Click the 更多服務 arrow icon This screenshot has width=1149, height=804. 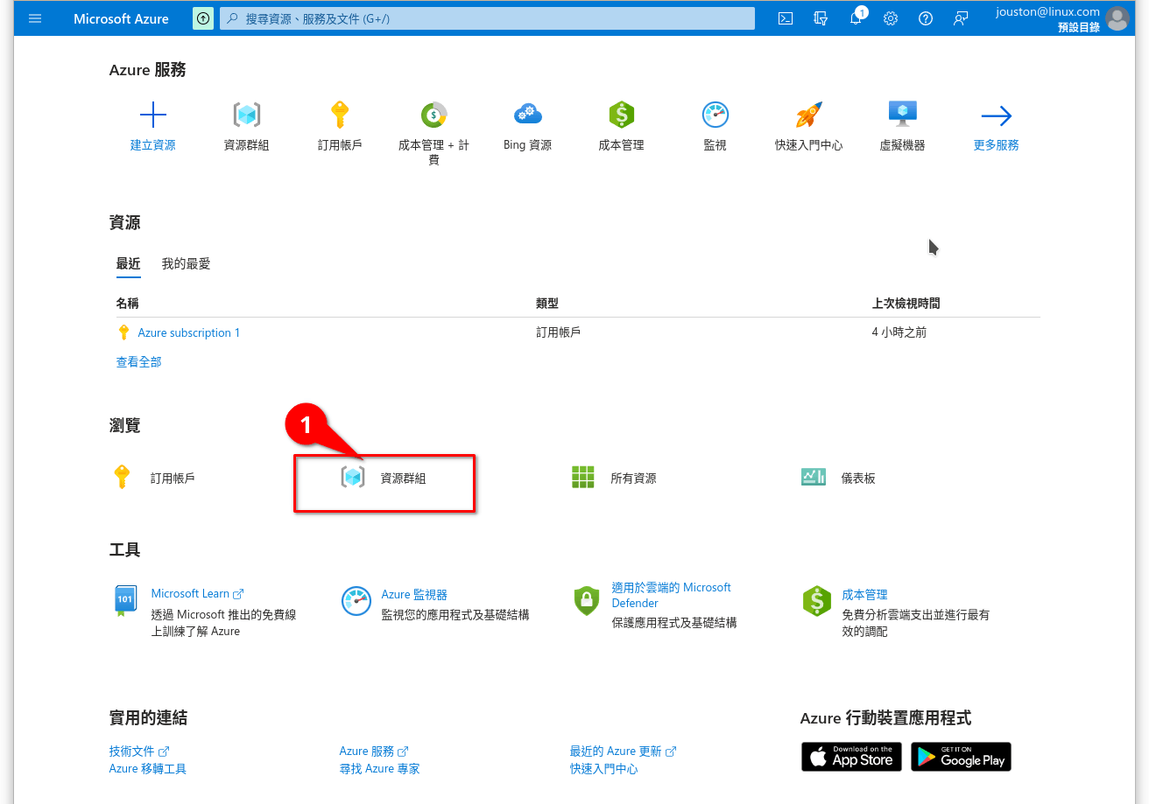click(997, 115)
